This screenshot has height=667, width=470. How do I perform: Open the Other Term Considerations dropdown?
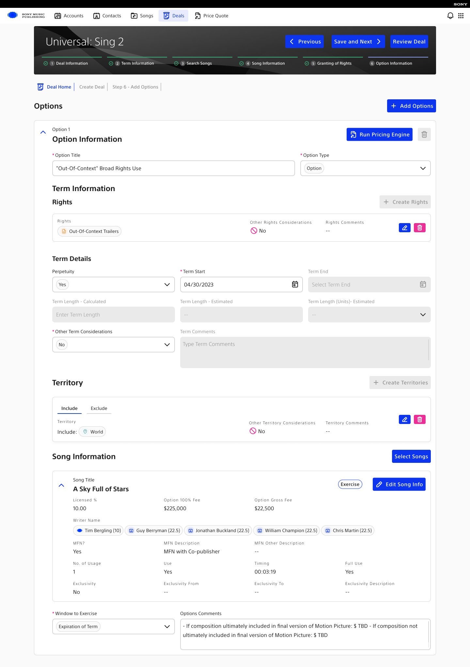[x=114, y=345]
